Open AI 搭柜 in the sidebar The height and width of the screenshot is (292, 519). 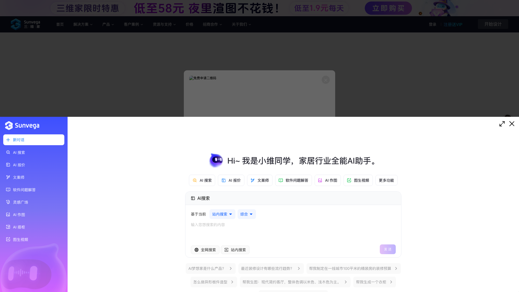click(x=34, y=227)
